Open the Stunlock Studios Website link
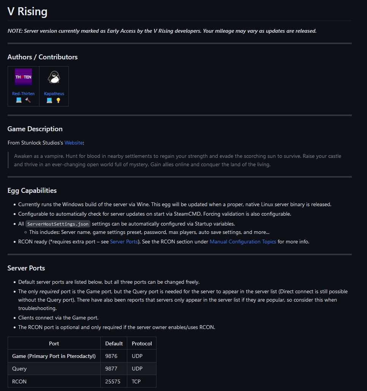The height and width of the screenshot is (391, 367). point(74,143)
